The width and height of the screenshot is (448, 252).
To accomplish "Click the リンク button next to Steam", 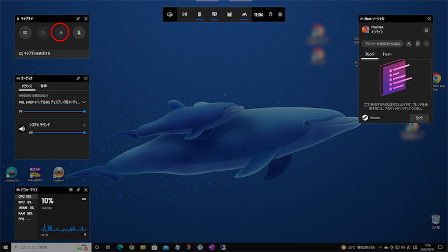I will pyautogui.click(x=418, y=118).
